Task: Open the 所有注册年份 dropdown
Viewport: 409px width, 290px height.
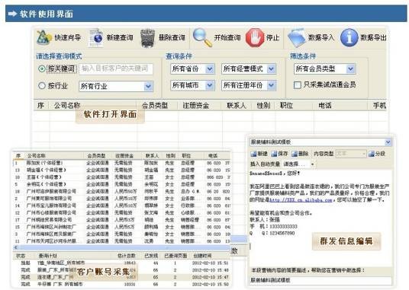Action: [249, 85]
